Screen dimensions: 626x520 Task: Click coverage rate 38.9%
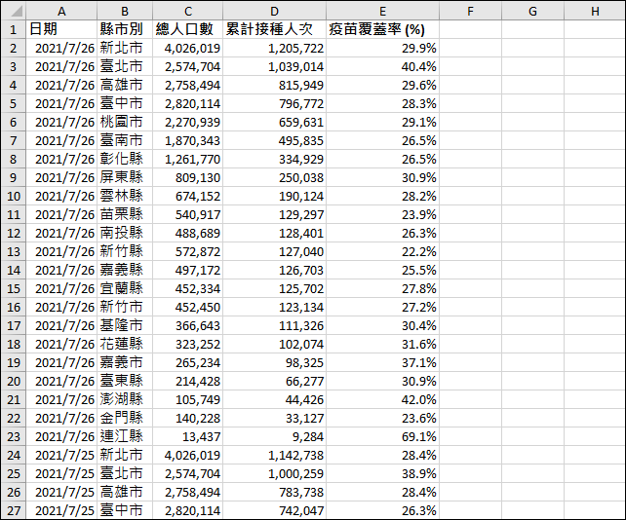[382, 473]
